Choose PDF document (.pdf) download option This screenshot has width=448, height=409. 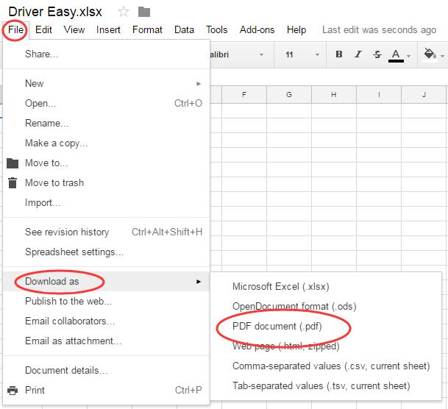click(x=277, y=326)
